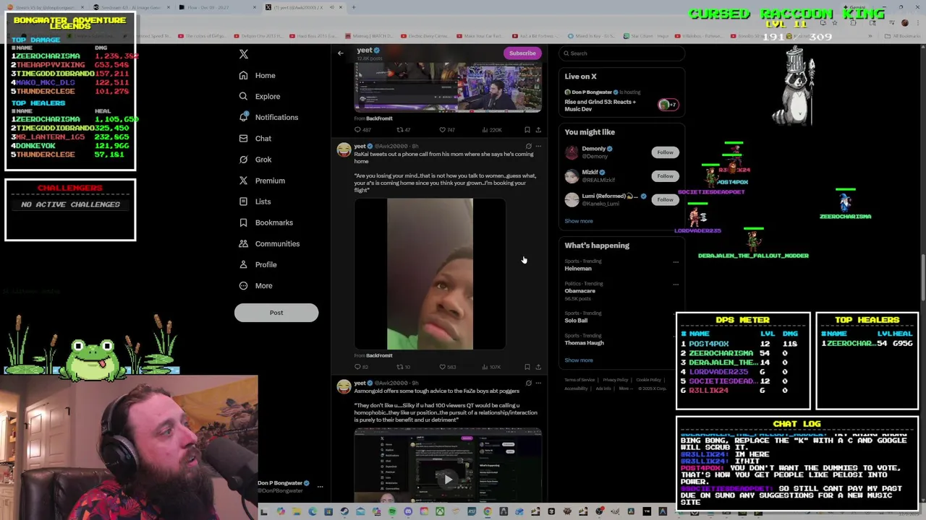Image resolution: width=926 pixels, height=520 pixels.
Task: Open Google Chrome from the taskbar
Action: (488, 511)
